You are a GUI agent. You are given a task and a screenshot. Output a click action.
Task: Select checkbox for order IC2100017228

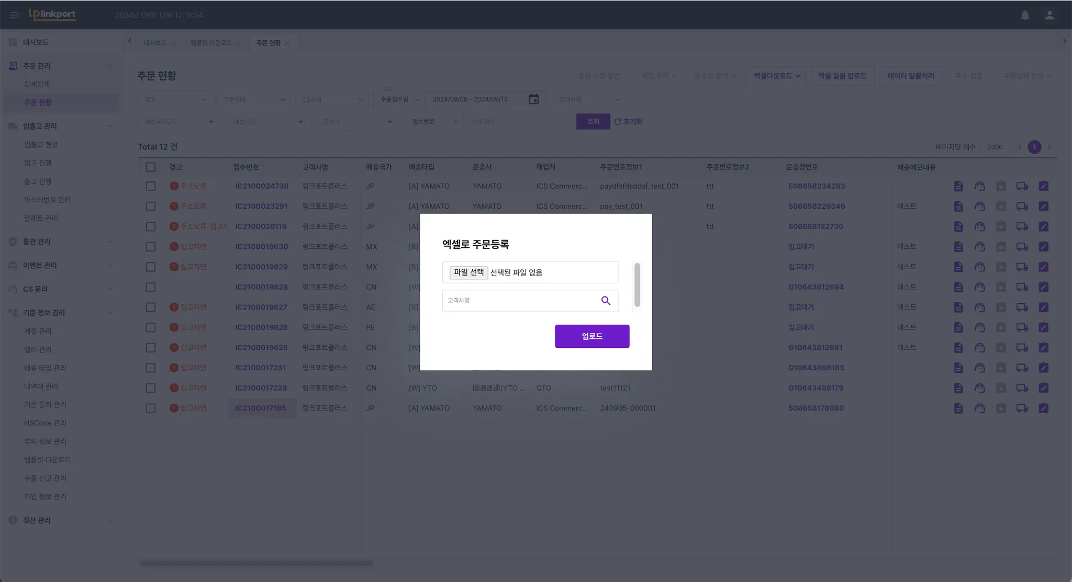(151, 388)
